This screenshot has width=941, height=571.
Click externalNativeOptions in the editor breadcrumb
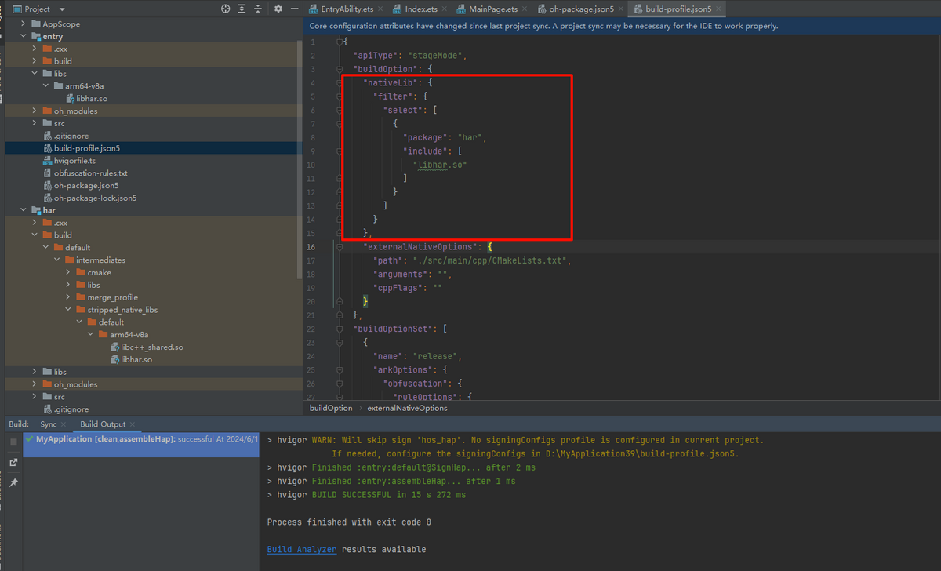click(x=407, y=408)
